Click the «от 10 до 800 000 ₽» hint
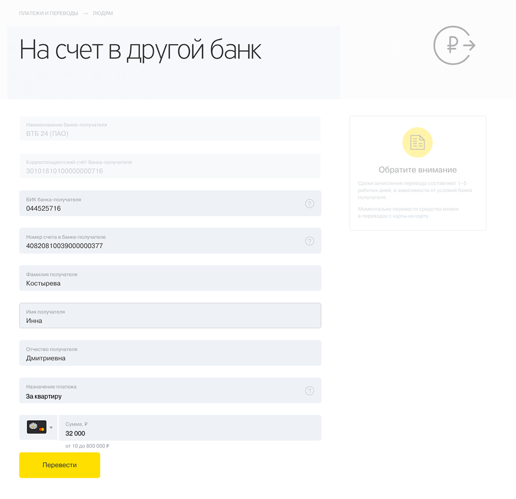Viewport: 516px width, 499px height. pos(87,446)
